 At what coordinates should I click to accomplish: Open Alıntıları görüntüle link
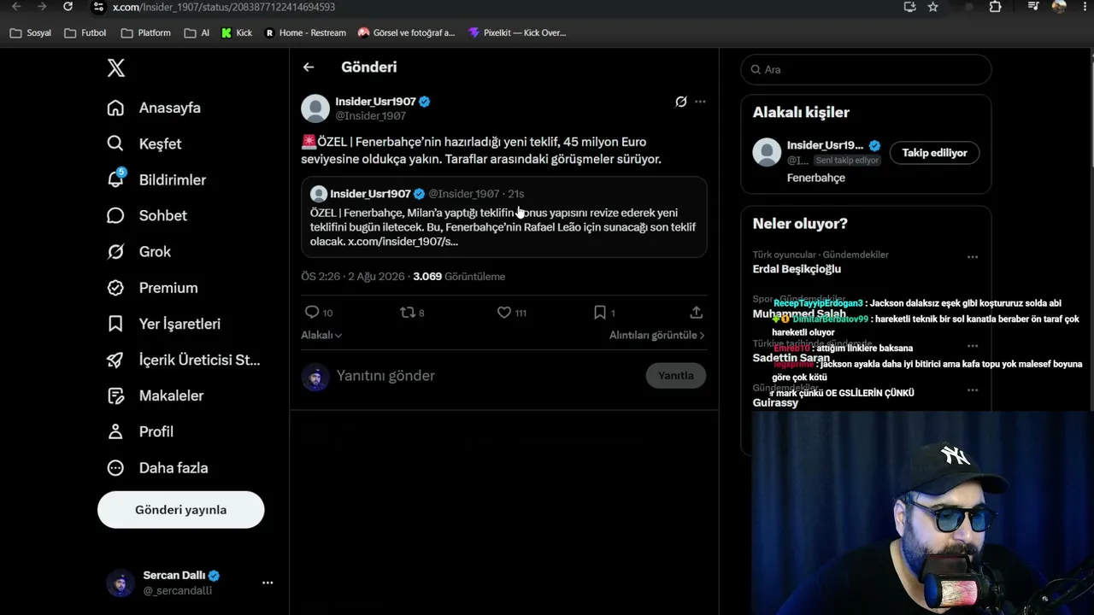point(656,335)
